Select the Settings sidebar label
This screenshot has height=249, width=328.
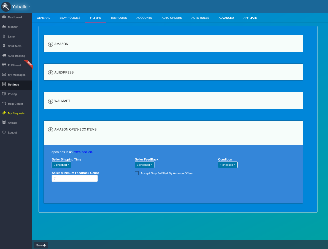pos(14,84)
